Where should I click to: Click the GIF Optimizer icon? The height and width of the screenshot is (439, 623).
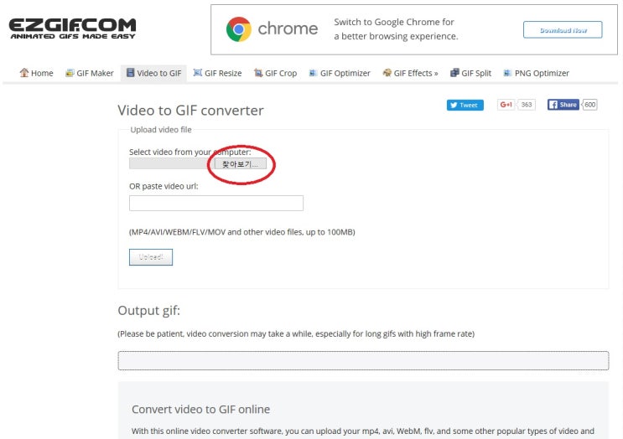(x=313, y=73)
